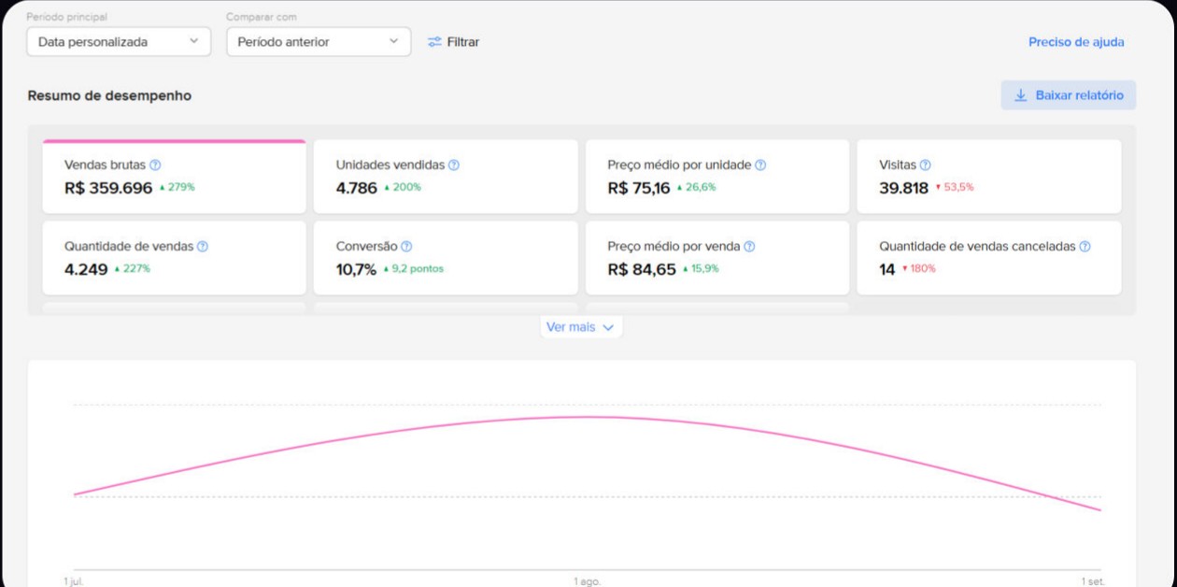Click info icon beside Quantidade de vendas
The width and height of the screenshot is (1177, 587).
(203, 247)
